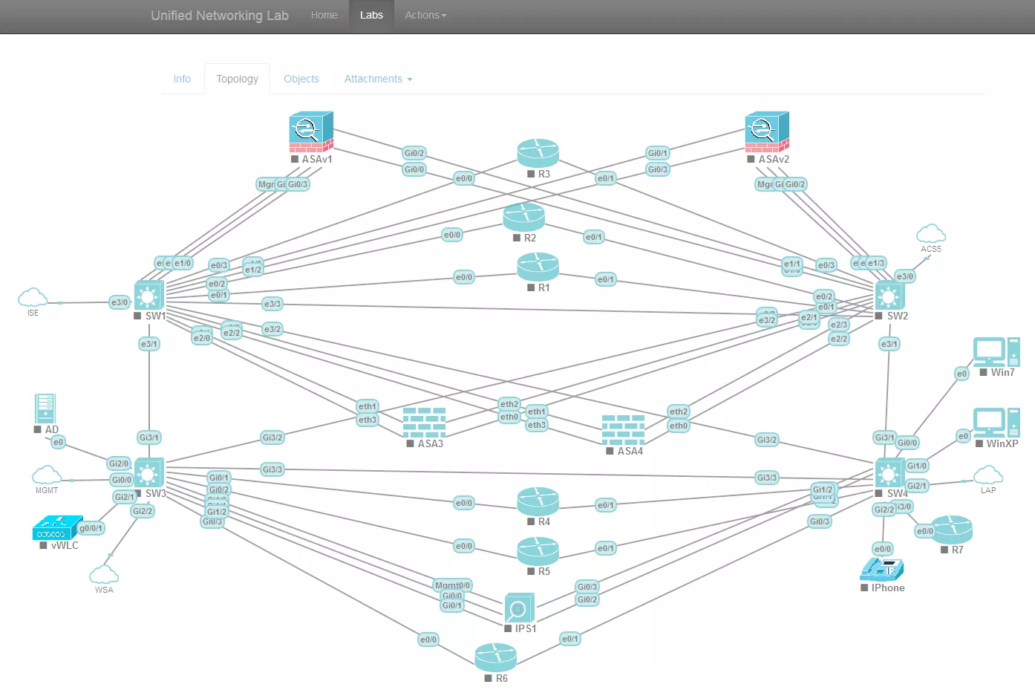Click the e0/1 label right of R5
This screenshot has height=693, width=1035.
point(606,548)
